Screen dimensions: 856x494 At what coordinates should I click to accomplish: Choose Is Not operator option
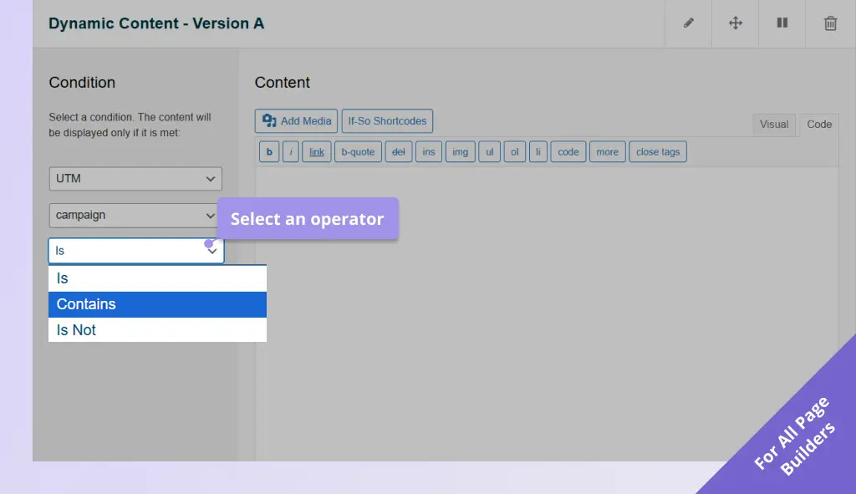[157, 330]
